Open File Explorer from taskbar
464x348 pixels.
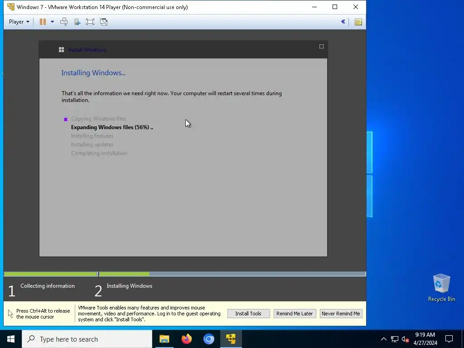[164, 339]
